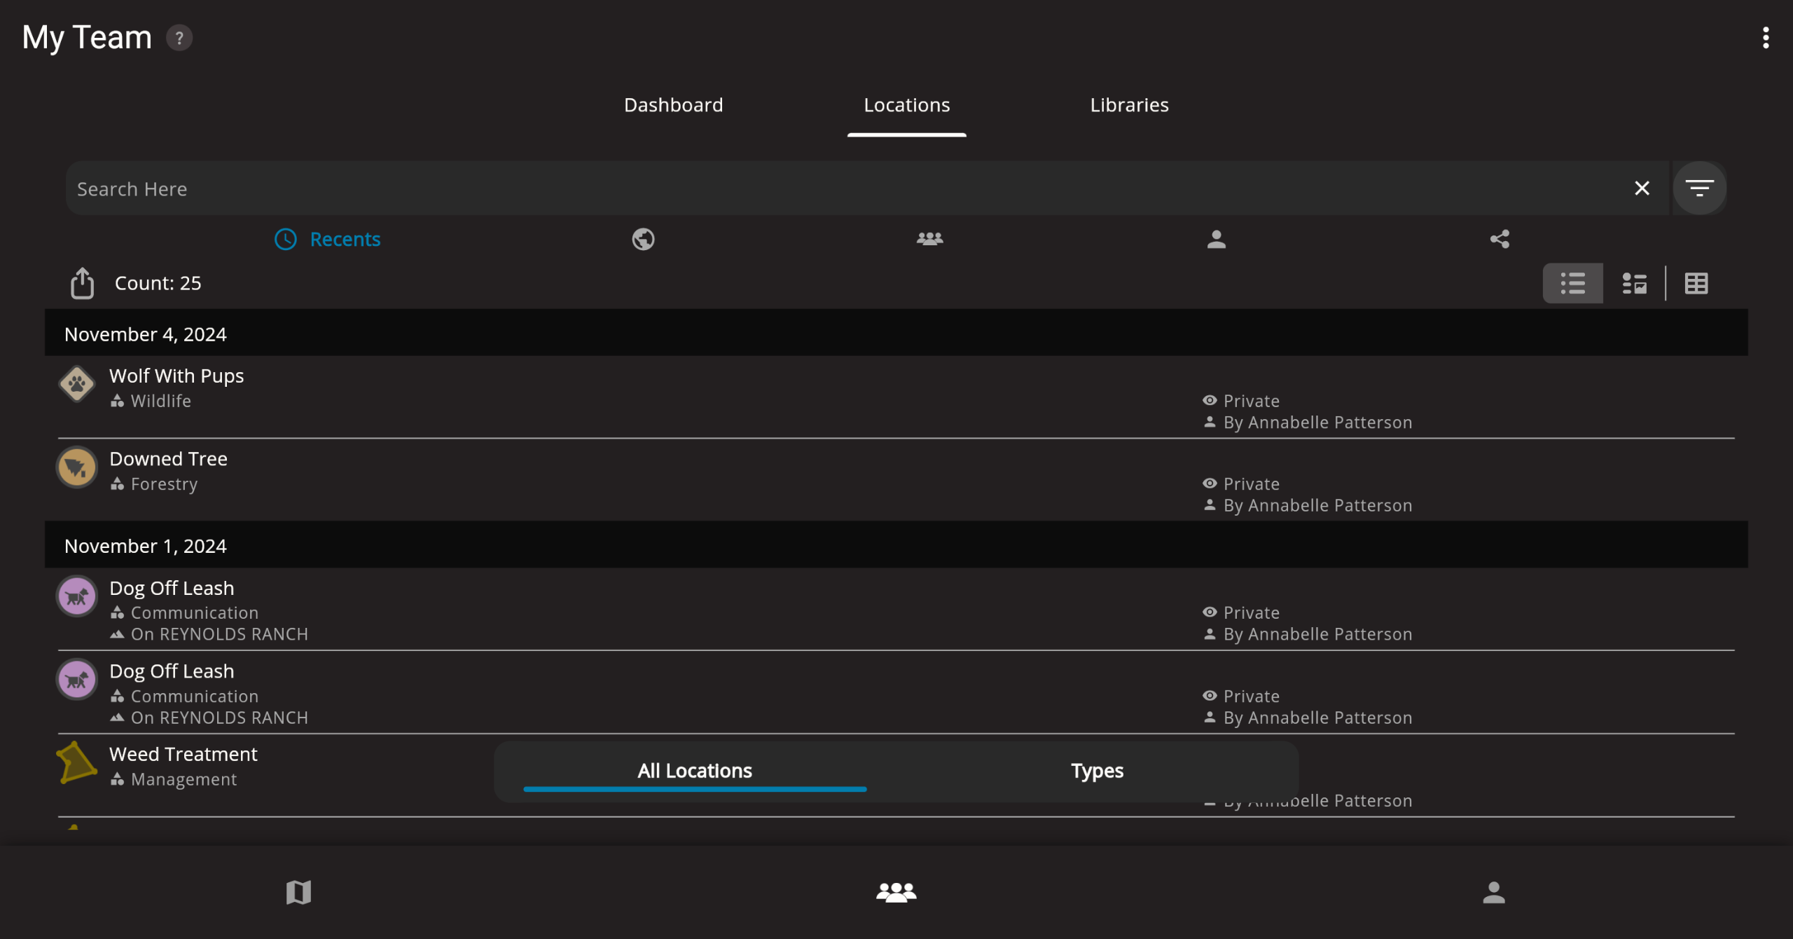Open the map icon in bottom navigation

pyautogui.click(x=298, y=892)
